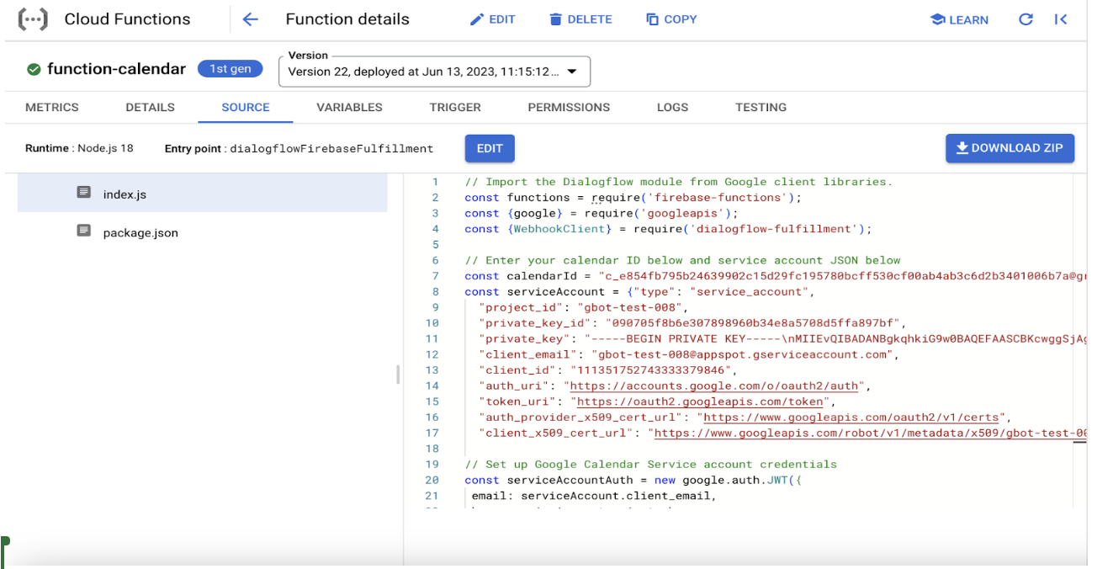Switch to the DETAILS tab
This screenshot has width=1097, height=569.
click(x=151, y=108)
